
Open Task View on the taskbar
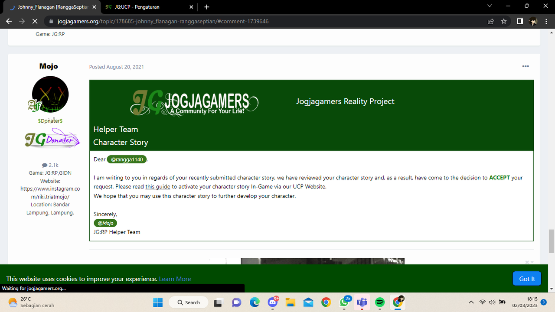pyautogui.click(x=218, y=302)
